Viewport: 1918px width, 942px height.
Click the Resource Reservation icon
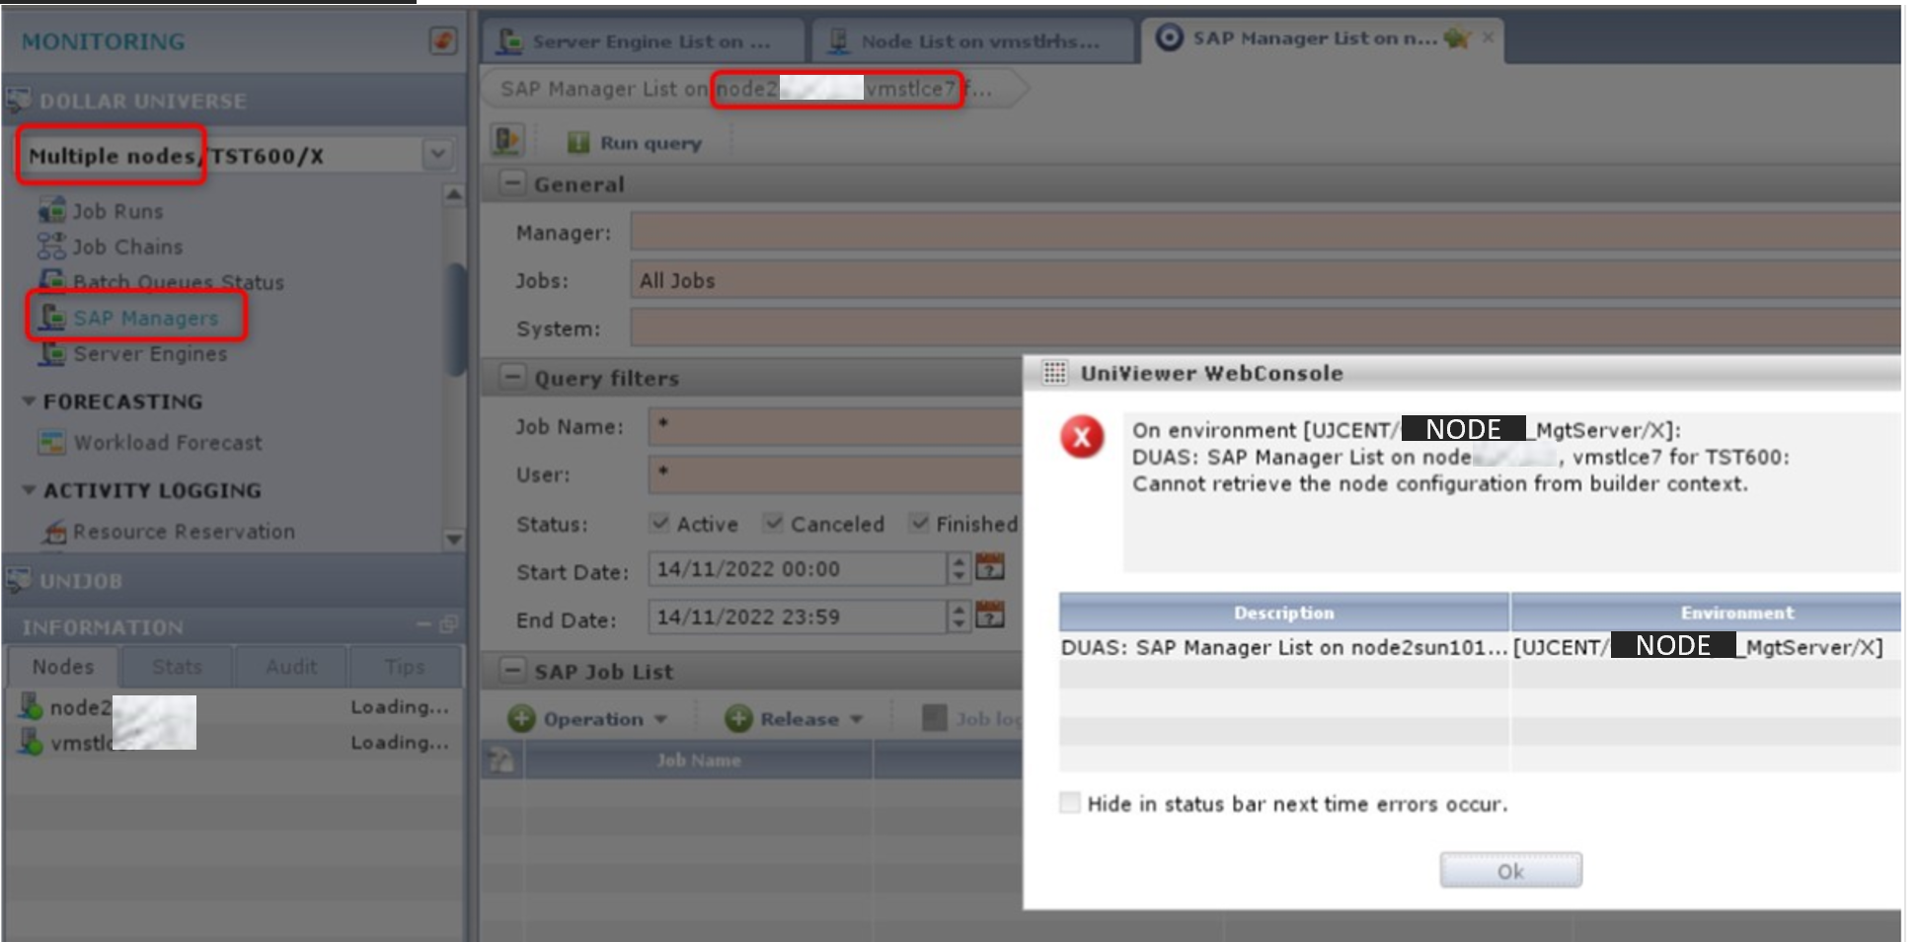(x=53, y=532)
